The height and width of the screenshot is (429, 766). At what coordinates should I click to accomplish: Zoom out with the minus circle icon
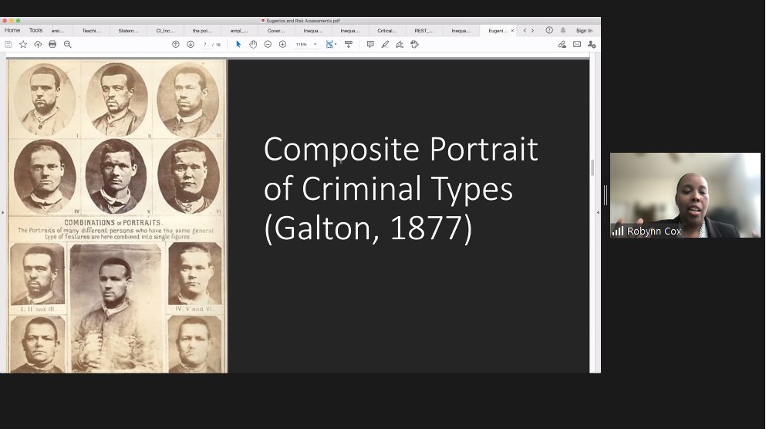point(268,45)
